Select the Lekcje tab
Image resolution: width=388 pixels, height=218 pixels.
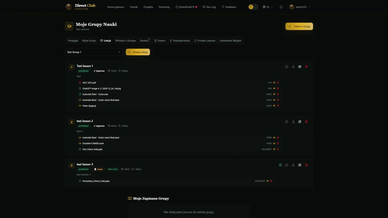(105, 41)
